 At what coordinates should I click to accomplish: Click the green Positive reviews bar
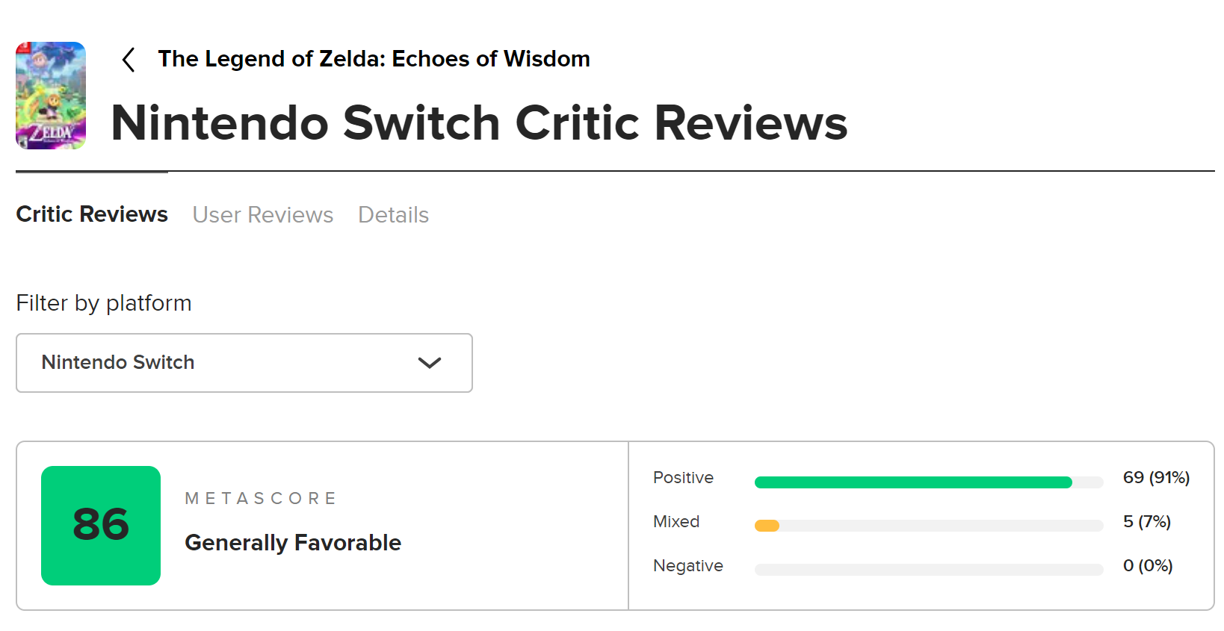[x=912, y=482]
